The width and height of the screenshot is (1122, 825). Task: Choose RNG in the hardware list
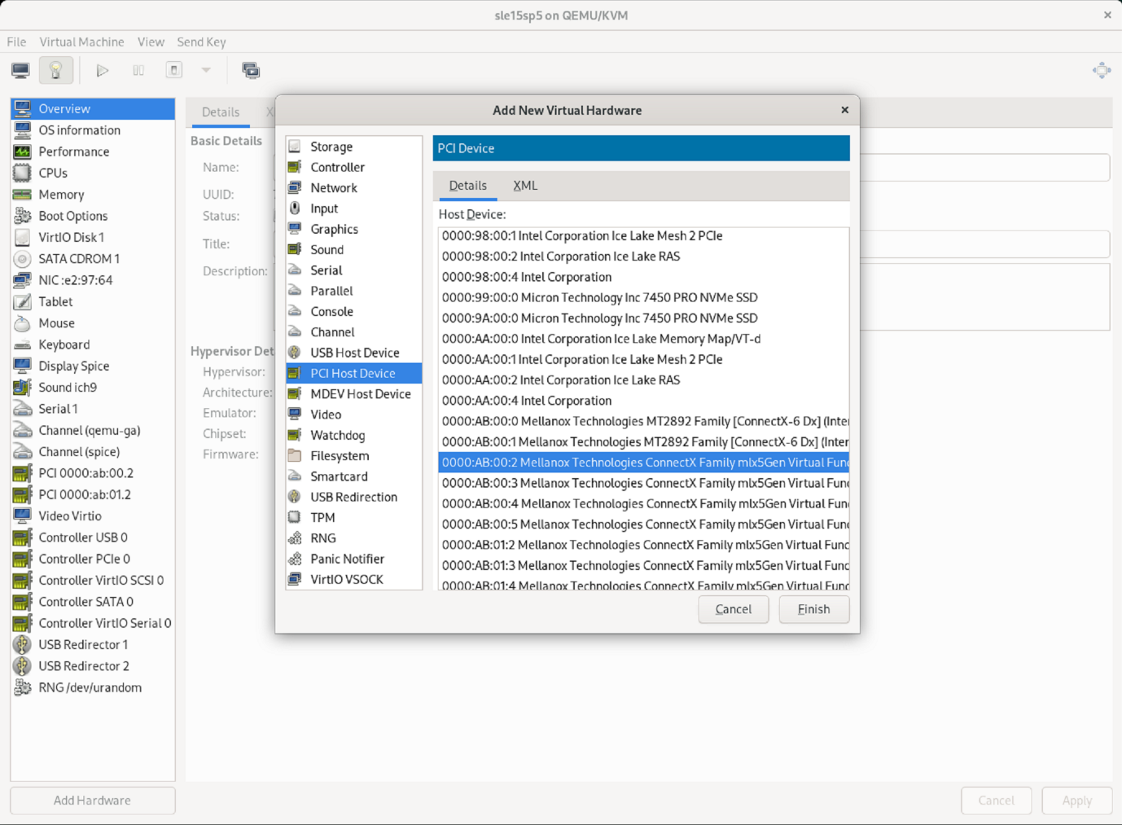point(323,538)
